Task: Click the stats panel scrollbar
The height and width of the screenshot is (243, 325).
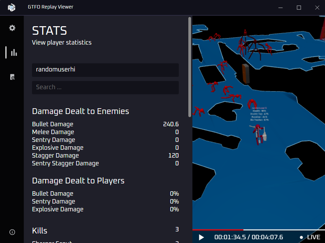Action: coord(190,67)
